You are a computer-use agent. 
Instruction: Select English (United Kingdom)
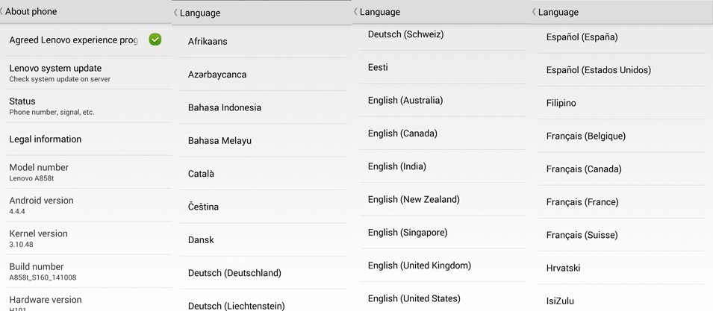[443, 266]
